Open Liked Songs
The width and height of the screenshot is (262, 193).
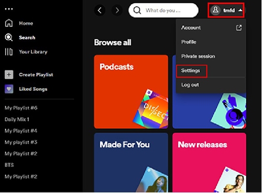(x=33, y=89)
